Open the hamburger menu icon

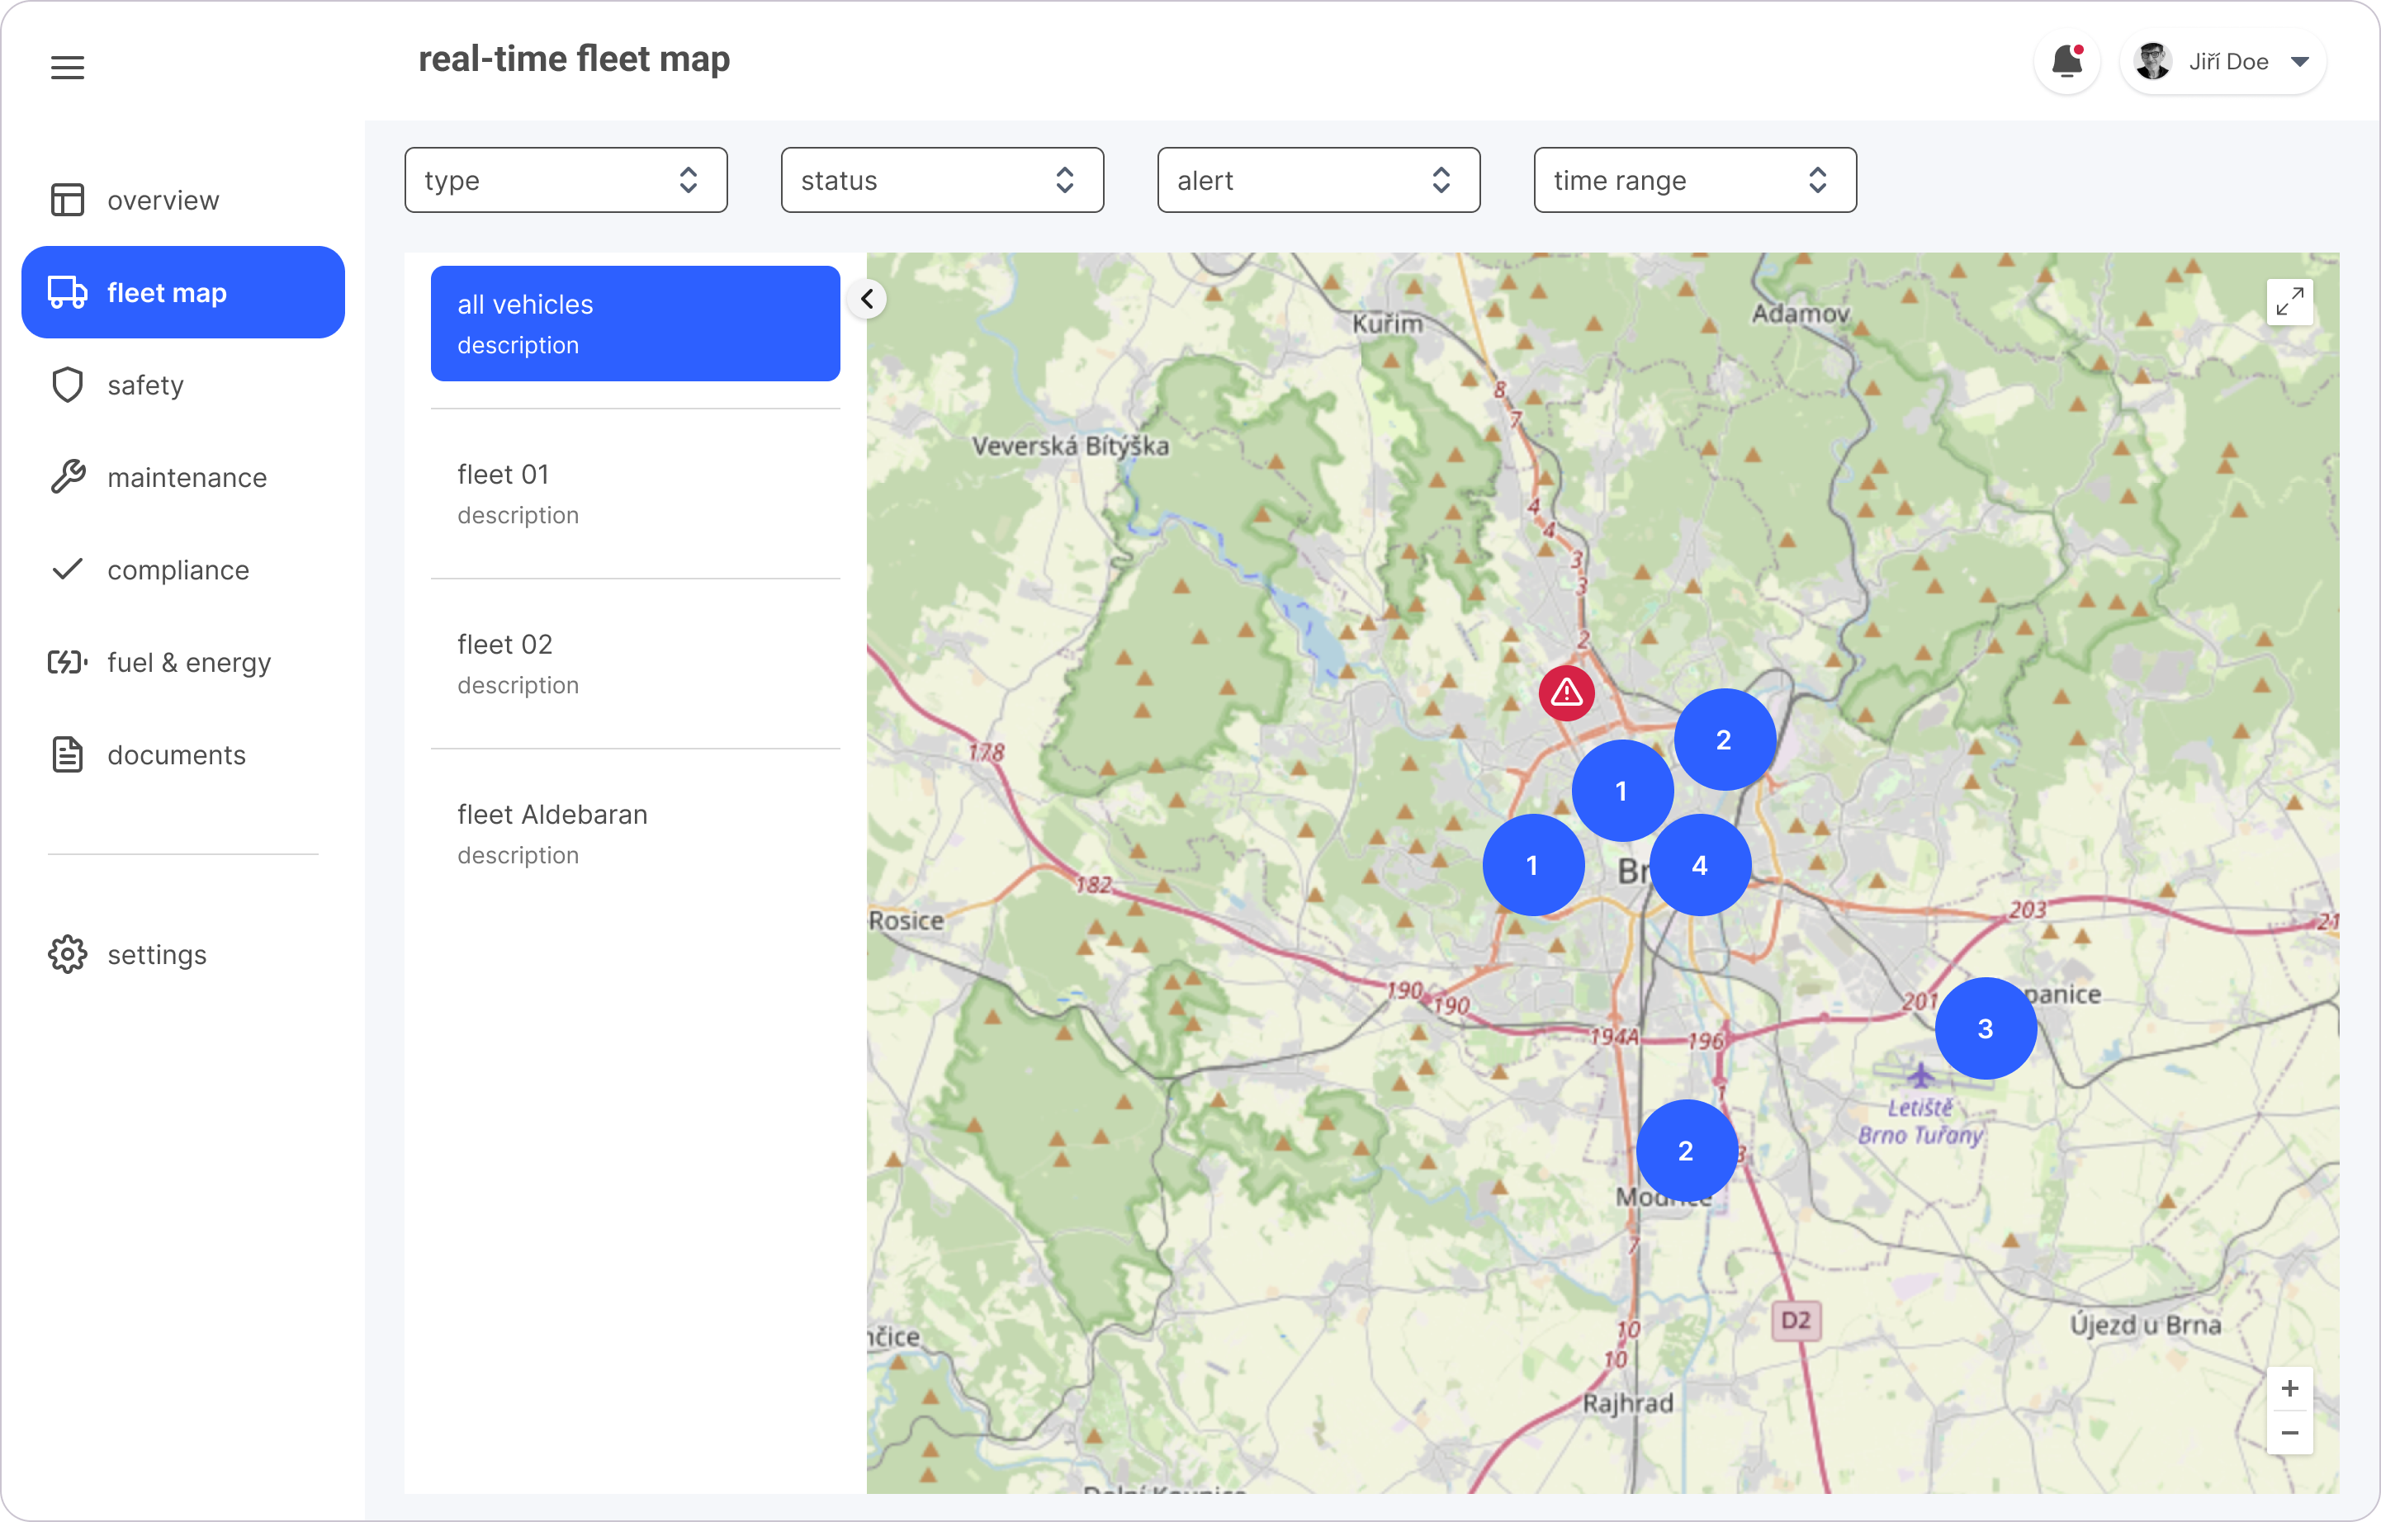67,67
